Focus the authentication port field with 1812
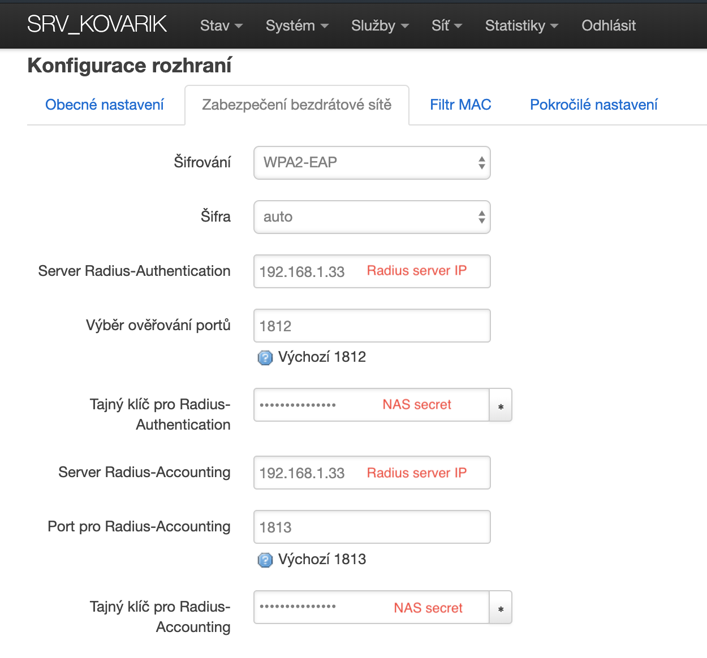 [x=372, y=326]
